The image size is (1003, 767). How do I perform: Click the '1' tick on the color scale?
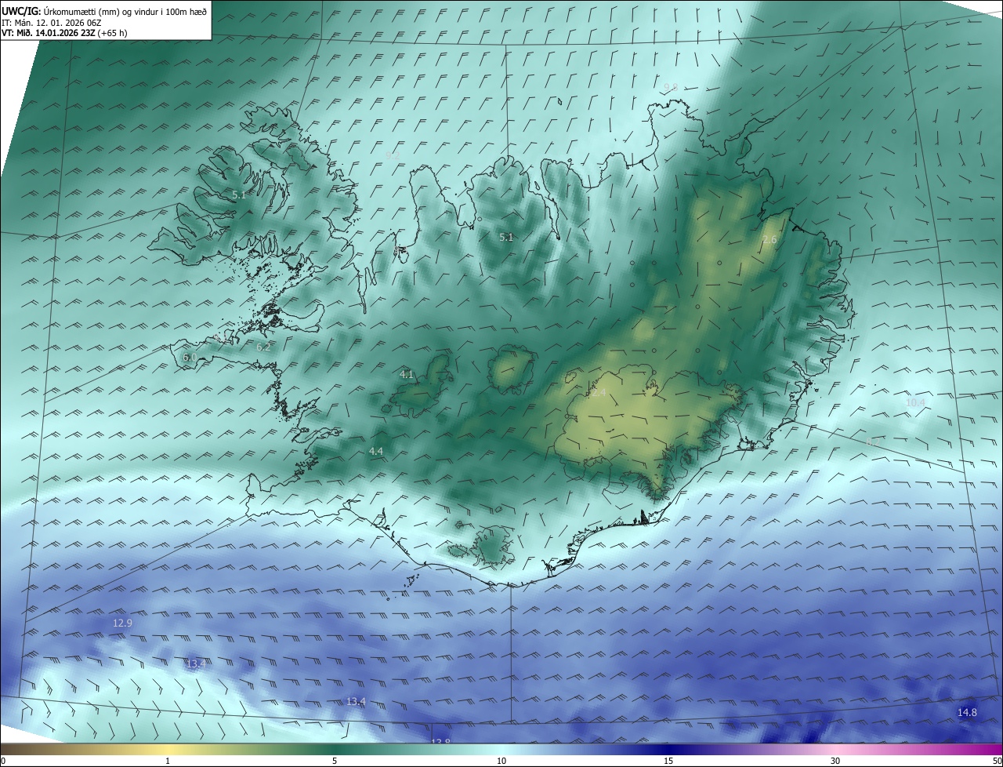[x=168, y=761]
